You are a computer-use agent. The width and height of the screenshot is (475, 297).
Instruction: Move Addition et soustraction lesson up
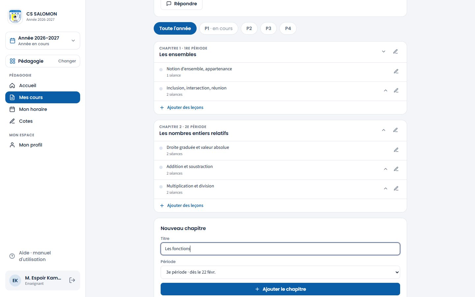pos(386,169)
